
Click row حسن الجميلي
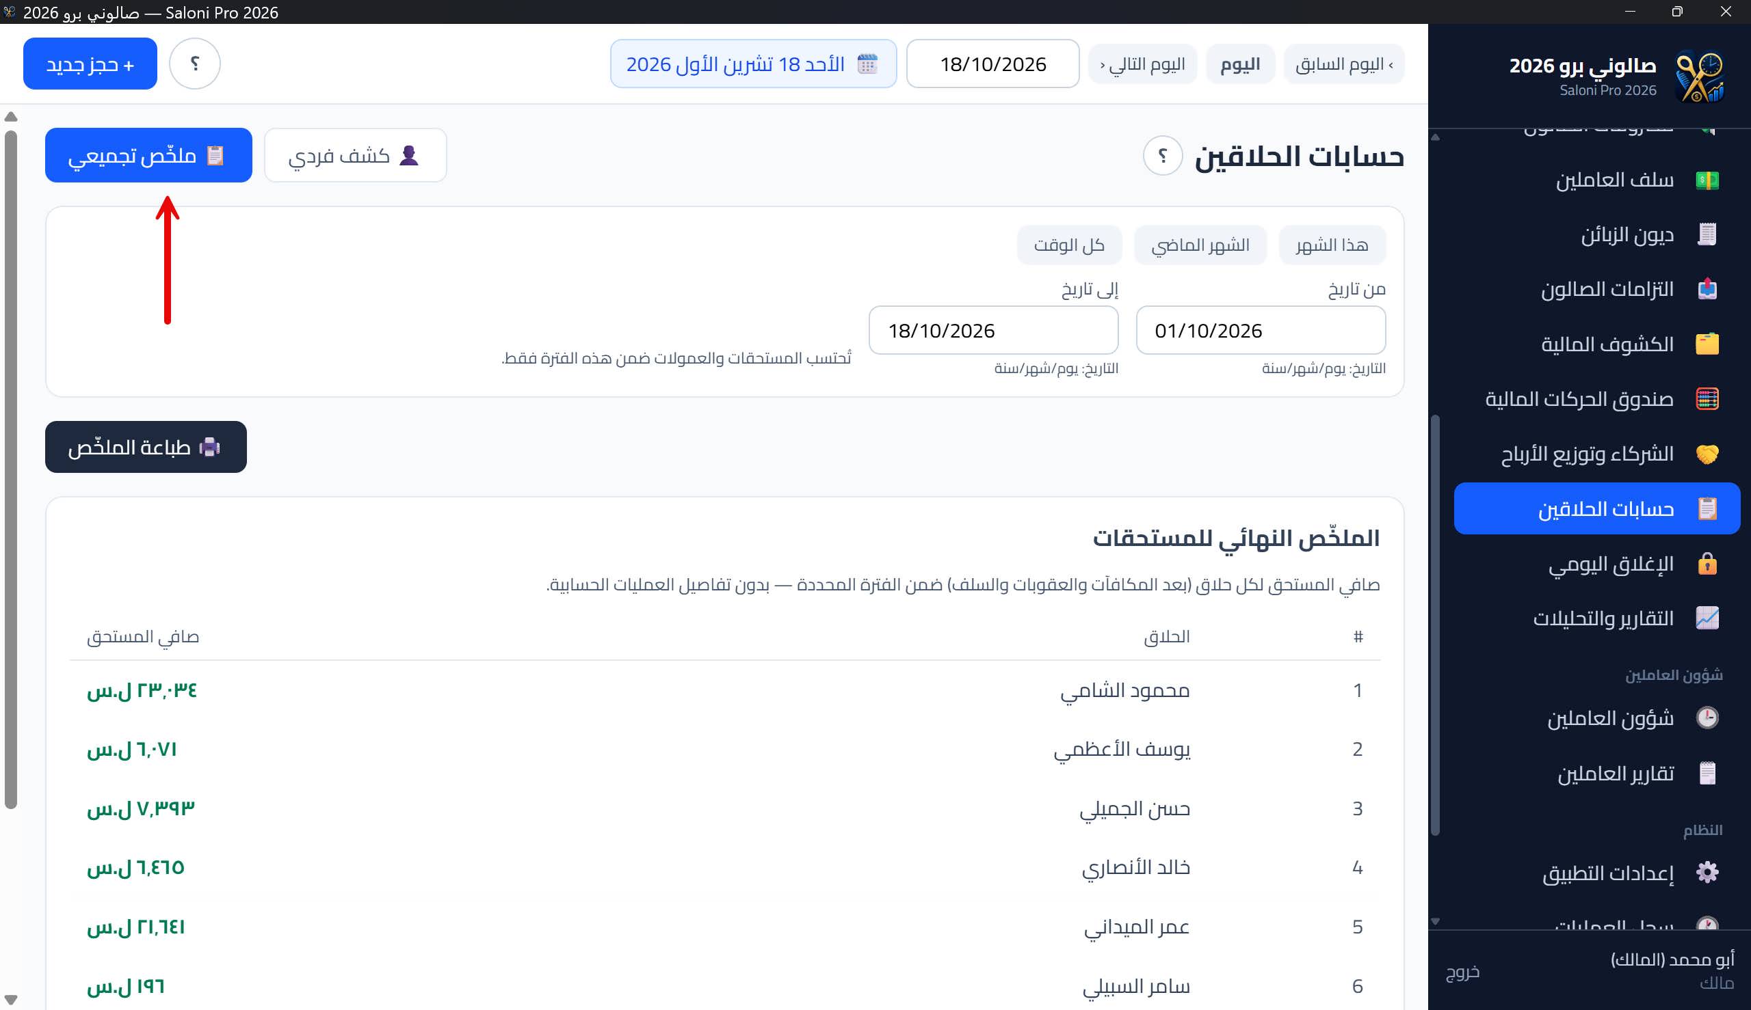pos(725,808)
